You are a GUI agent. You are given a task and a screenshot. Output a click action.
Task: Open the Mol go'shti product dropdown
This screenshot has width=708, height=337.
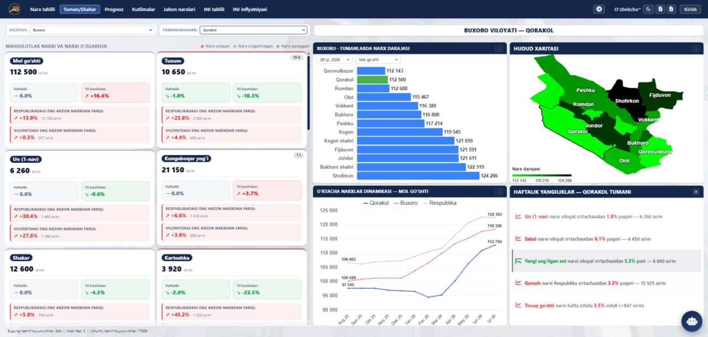pyautogui.click(x=378, y=59)
